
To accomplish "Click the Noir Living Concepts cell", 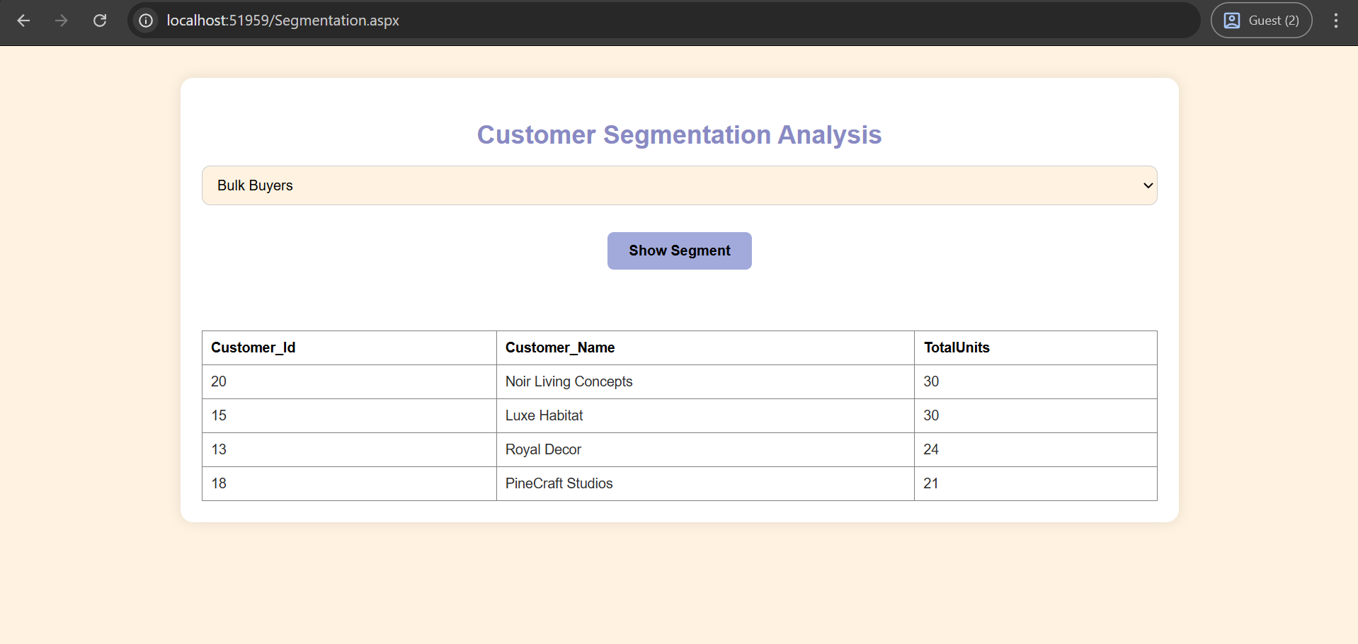I will 705,381.
